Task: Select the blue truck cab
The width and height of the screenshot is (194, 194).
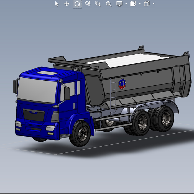Action: pyautogui.click(x=52, y=104)
